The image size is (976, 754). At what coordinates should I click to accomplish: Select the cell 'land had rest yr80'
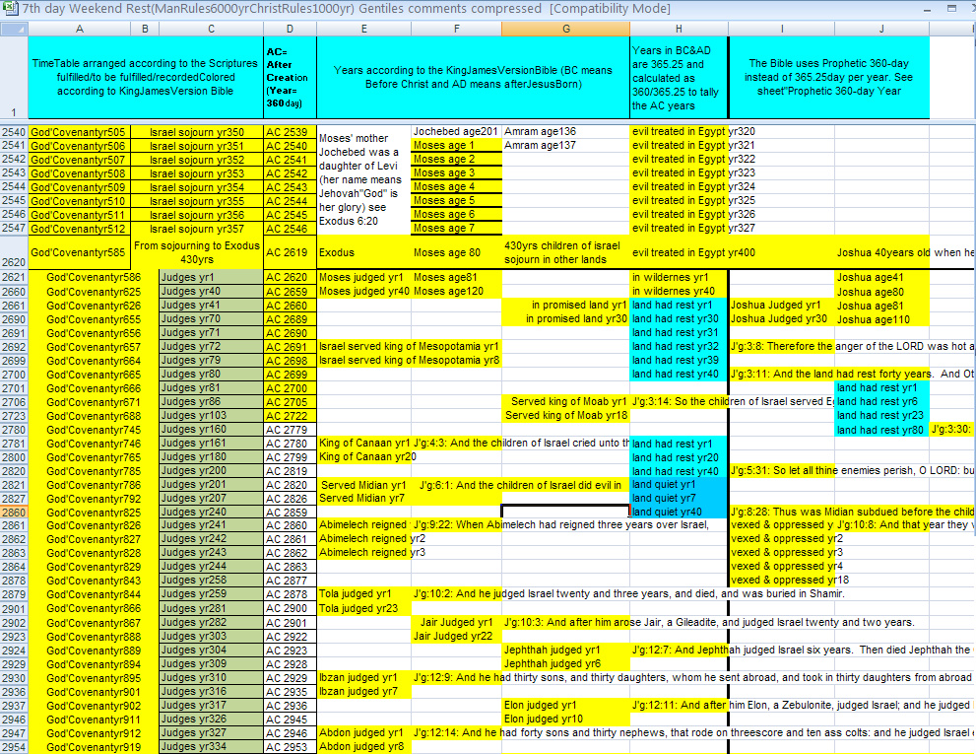[882, 430]
